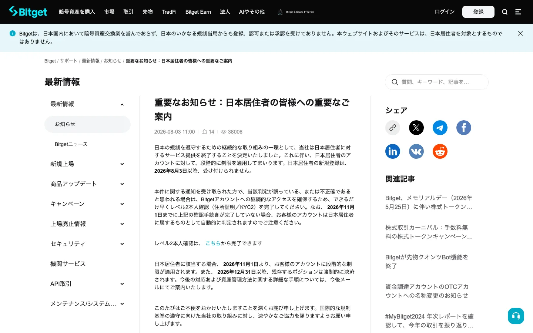This screenshot has height=333, width=533.
Task: Expand the 商品アップデート section
Action: pos(122,184)
